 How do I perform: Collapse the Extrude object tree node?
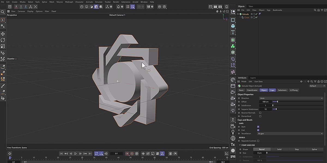[x=238, y=14]
